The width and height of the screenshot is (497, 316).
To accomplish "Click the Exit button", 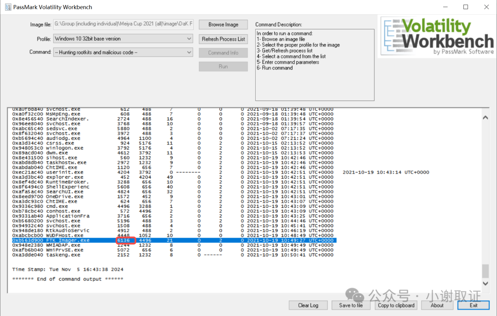I will click(473, 305).
